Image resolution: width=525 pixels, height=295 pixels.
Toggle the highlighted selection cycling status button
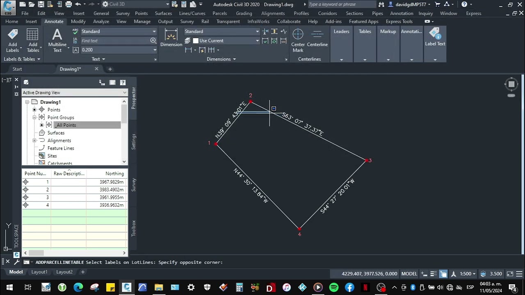click(443, 274)
